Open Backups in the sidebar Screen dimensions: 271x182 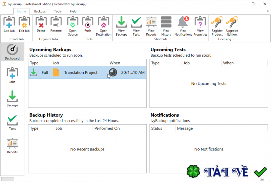point(12,98)
